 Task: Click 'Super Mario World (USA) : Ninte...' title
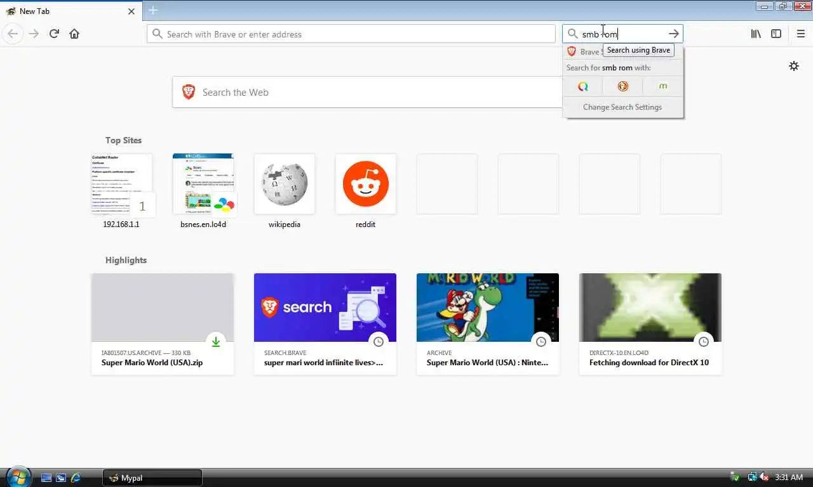pyautogui.click(x=487, y=363)
